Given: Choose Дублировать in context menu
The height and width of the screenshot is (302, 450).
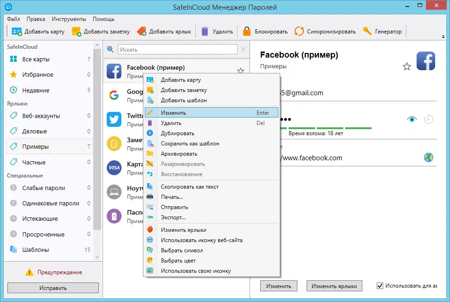Looking at the screenshot, I should [212, 133].
